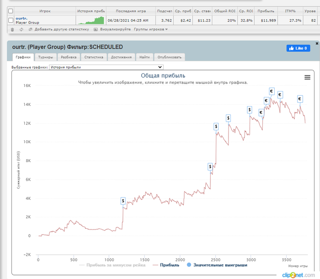Sort by the 'ITM%' column header

pyautogui.click(x=290, y=11)
